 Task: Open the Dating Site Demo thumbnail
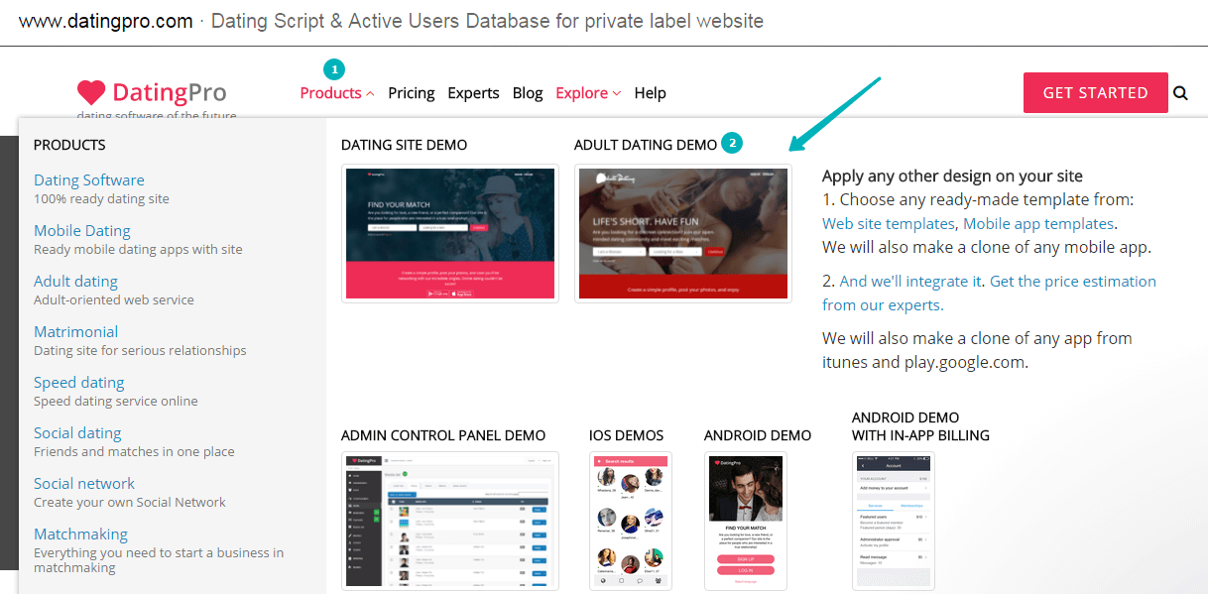(450, 233)
